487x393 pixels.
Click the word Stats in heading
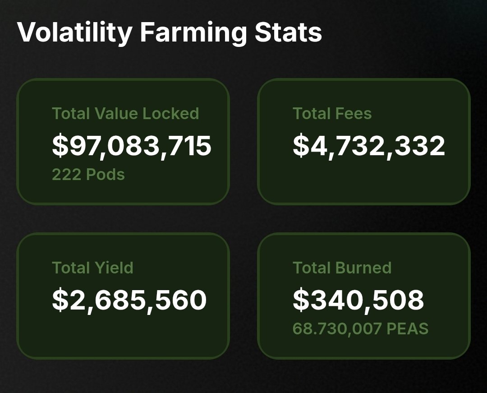[288, 32]
